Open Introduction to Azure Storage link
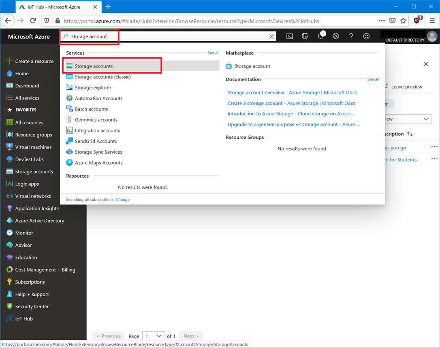 tap(291, 114)
